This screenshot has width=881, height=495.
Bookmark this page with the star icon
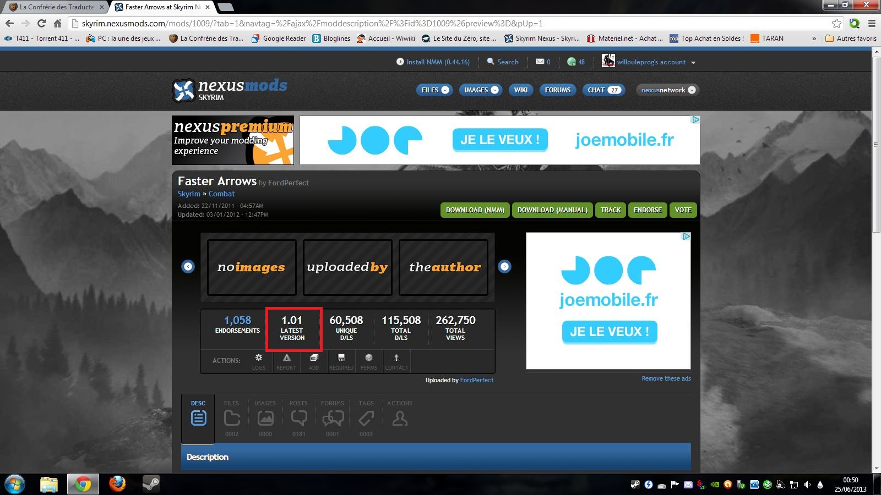pyautogui.click(x=837, y=23)
